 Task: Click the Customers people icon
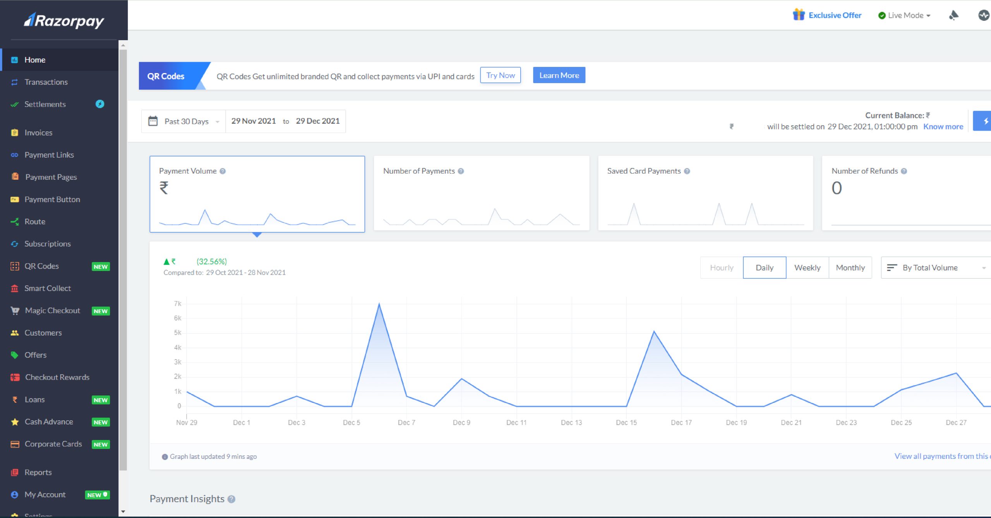point(15,333)
